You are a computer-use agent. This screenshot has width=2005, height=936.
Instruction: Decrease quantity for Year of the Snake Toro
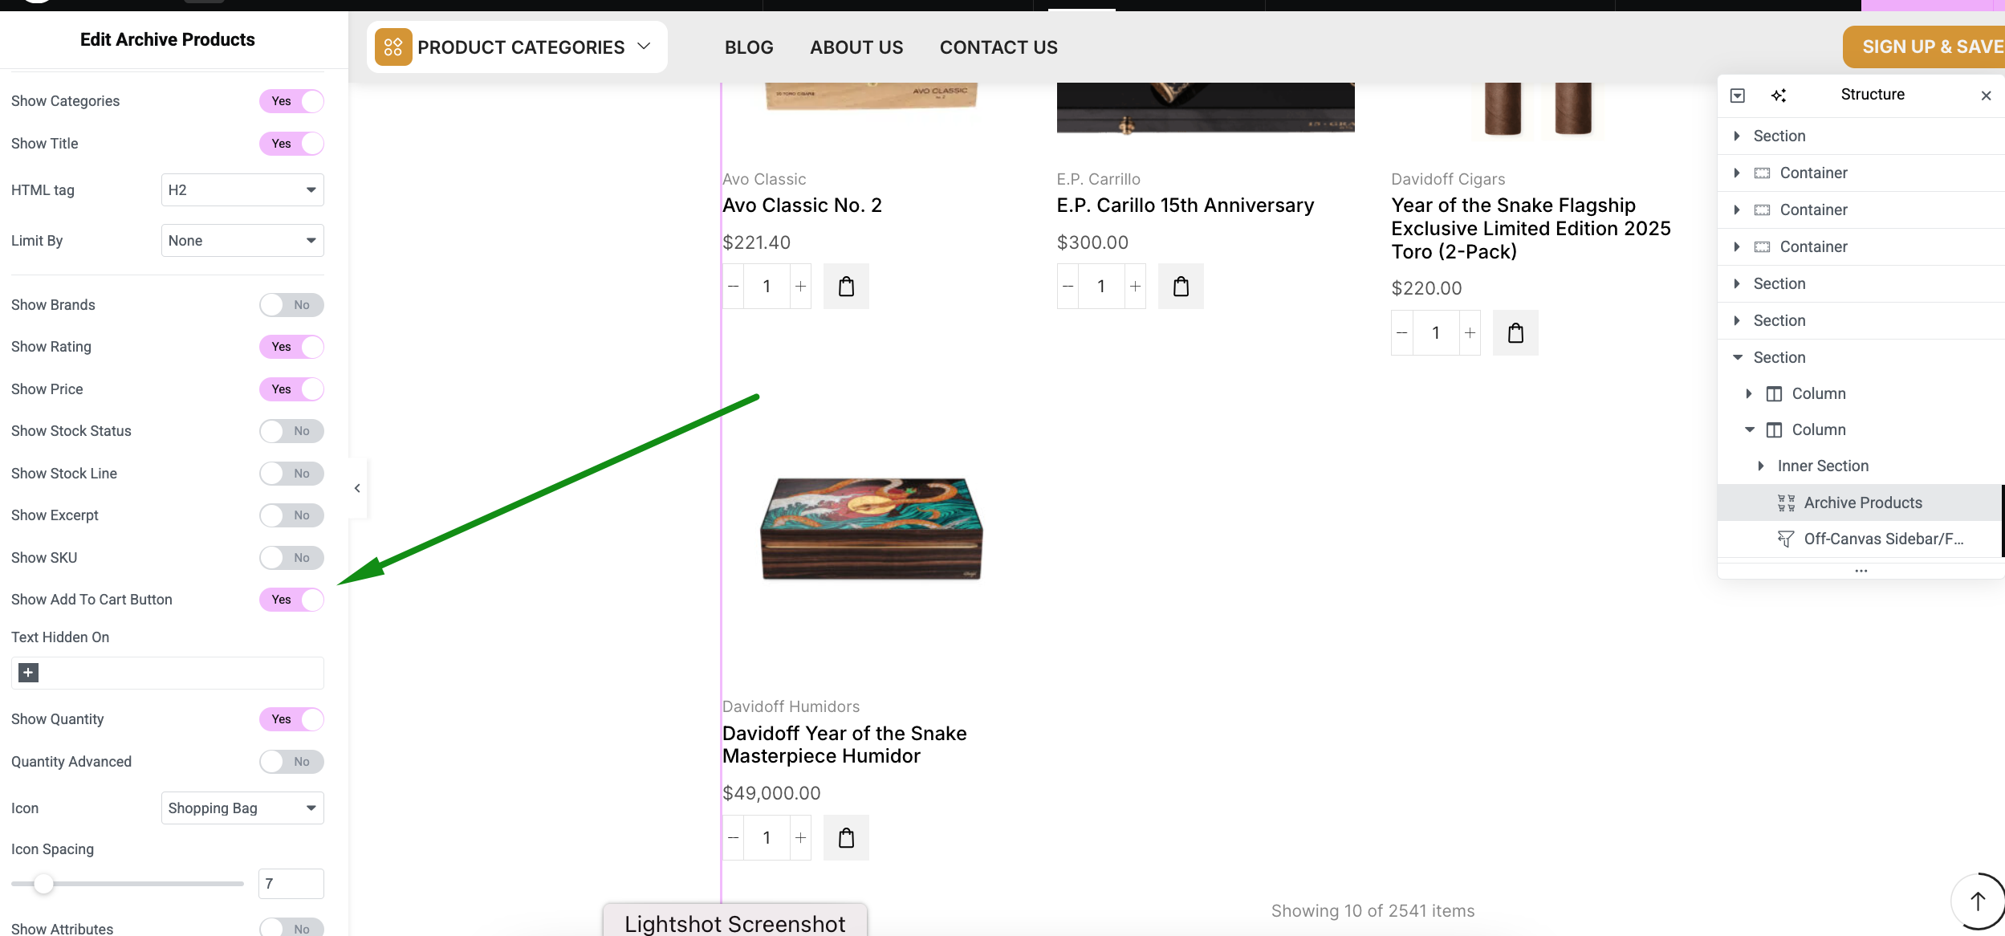pyautogui.click(x=1402, y=333)
